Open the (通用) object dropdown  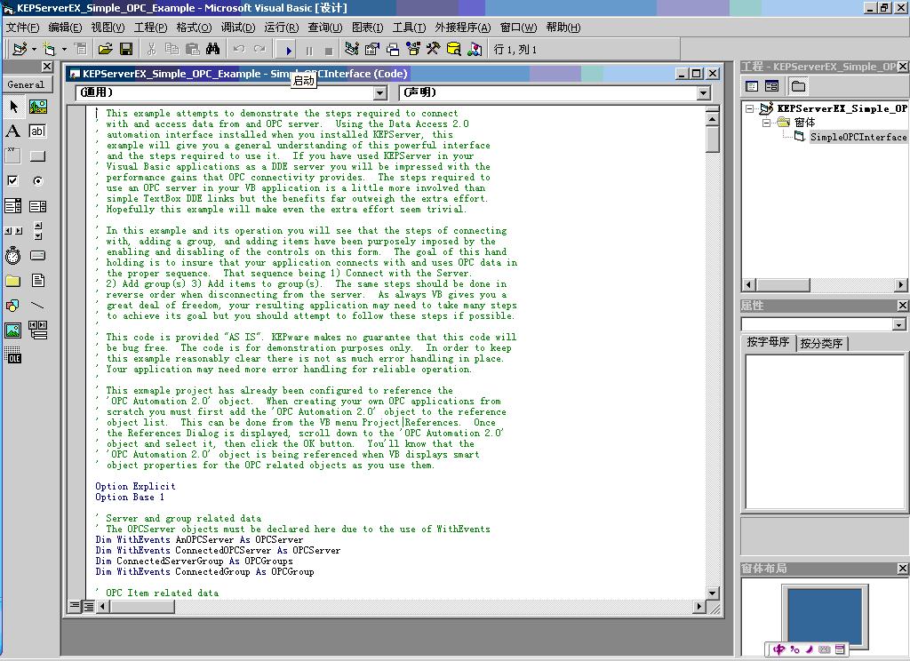point(379,93)
